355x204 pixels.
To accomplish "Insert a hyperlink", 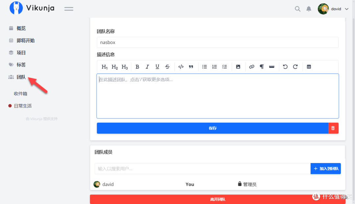I will click(x=251, y=67).
